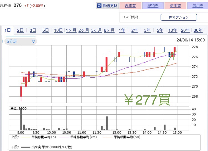The width and height of the screenshot is (208, 151).
Task: Switch chart range to 3年
Action: click(x=147, y=30)
